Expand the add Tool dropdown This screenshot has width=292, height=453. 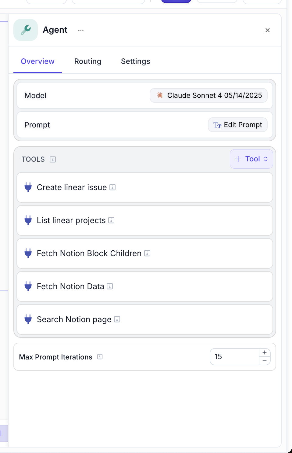coord(251,159)
